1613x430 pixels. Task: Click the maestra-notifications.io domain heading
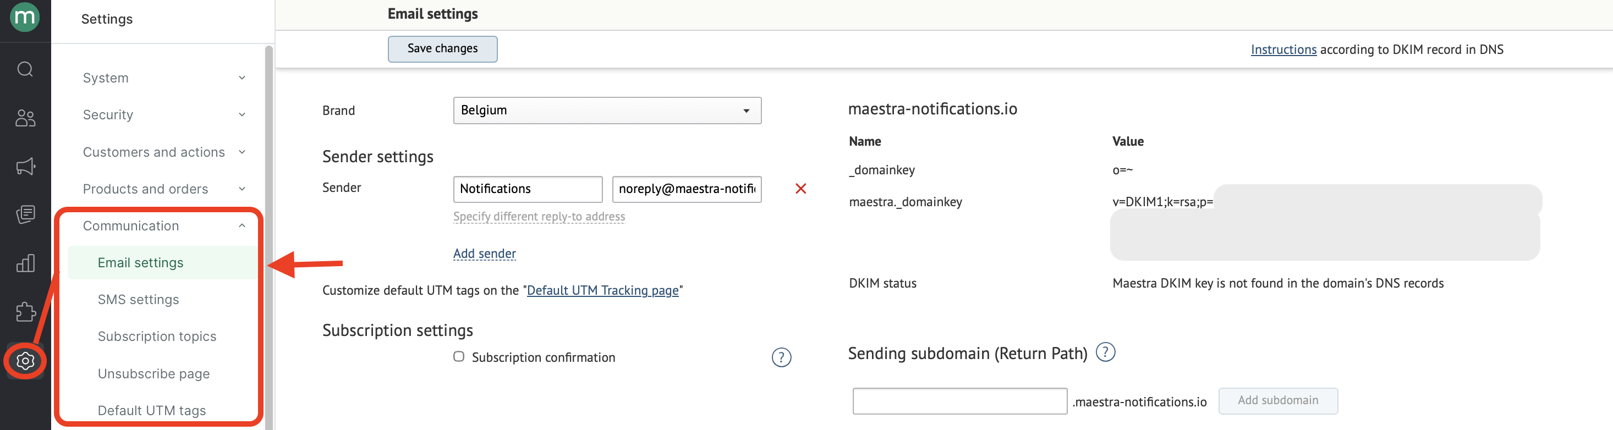pyautogui.click(x=932, y=109)
